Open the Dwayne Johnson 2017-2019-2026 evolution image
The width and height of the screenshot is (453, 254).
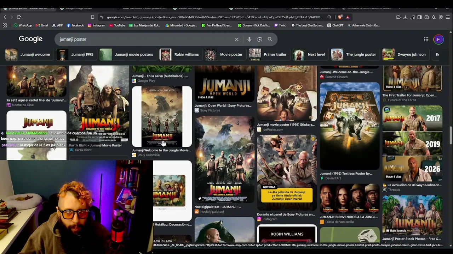point(412,144)
